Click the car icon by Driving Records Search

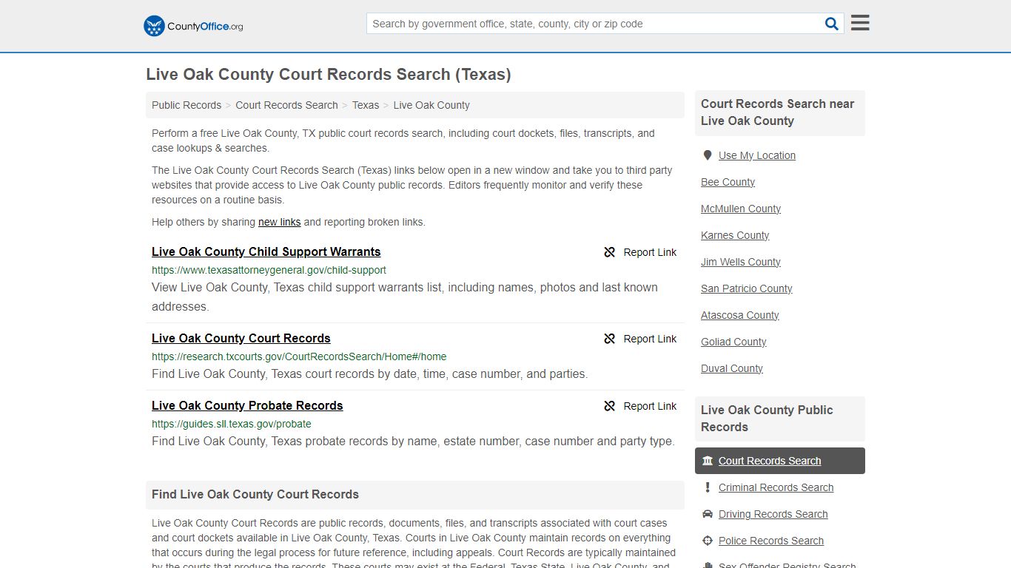[x=708, y=514]
